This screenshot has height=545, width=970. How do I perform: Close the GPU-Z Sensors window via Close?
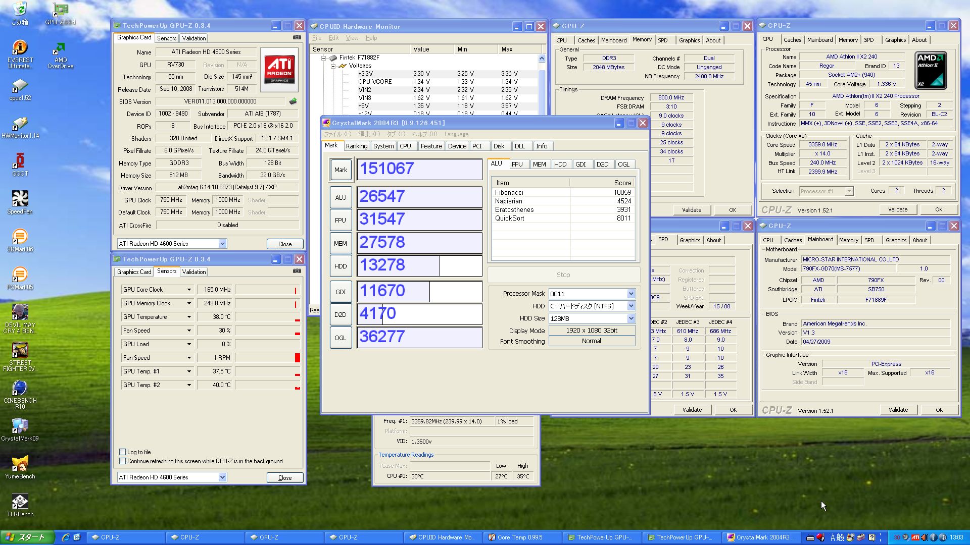(x=285, y=477)
